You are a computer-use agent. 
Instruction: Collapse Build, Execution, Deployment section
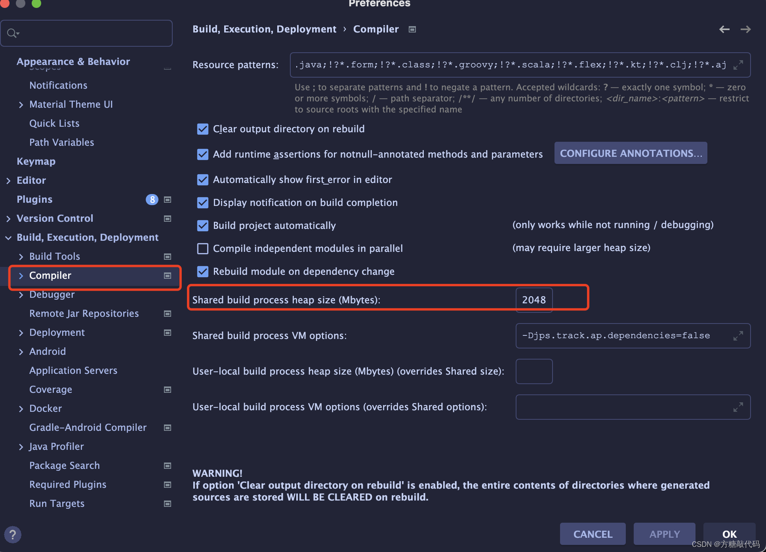tap(8, 238)
